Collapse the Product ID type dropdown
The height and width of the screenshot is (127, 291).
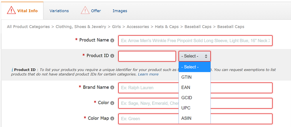tap(195, 56)
